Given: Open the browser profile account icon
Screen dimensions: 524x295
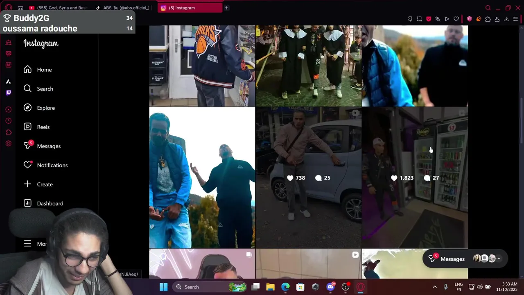Looking at the screenshot, I should click(497, 19).
